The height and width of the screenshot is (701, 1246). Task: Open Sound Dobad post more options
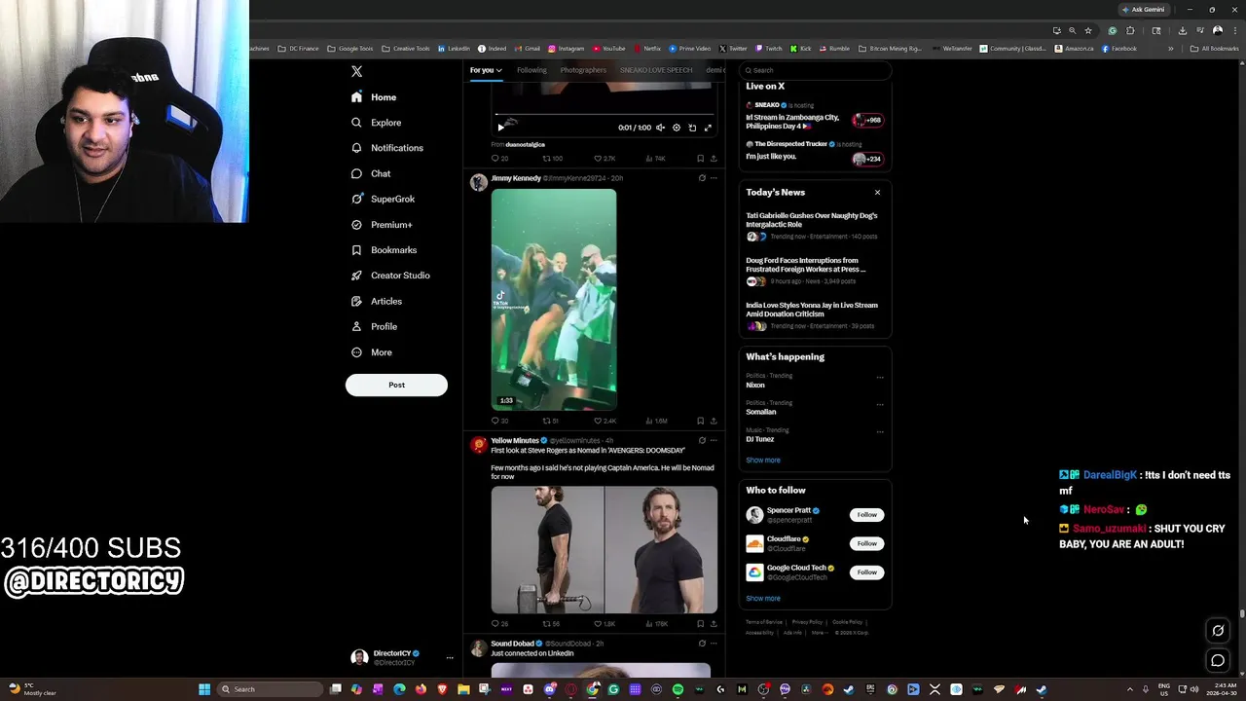(714, 644)
